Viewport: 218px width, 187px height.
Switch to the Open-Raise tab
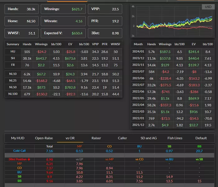tap(44, 138)
